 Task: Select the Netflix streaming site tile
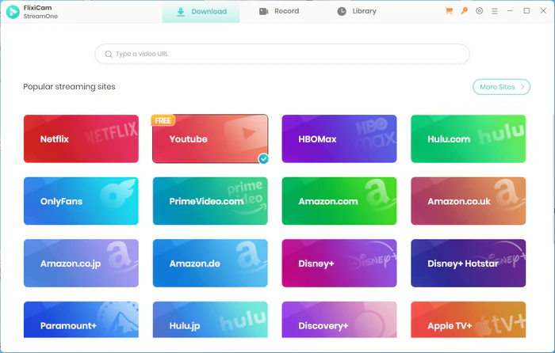tap(81, 139)
